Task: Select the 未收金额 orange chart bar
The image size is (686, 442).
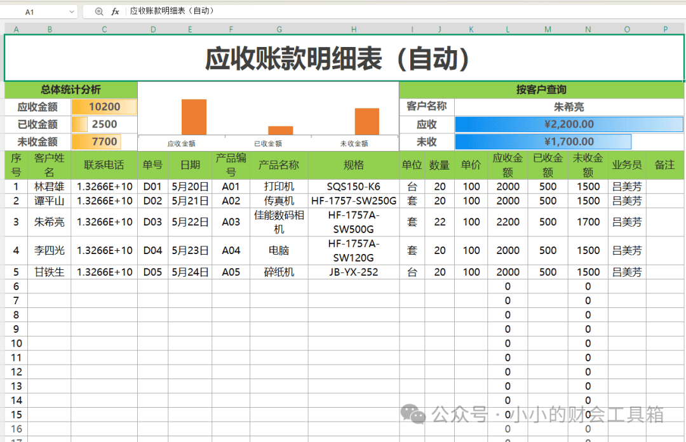Action: point(367,121)
